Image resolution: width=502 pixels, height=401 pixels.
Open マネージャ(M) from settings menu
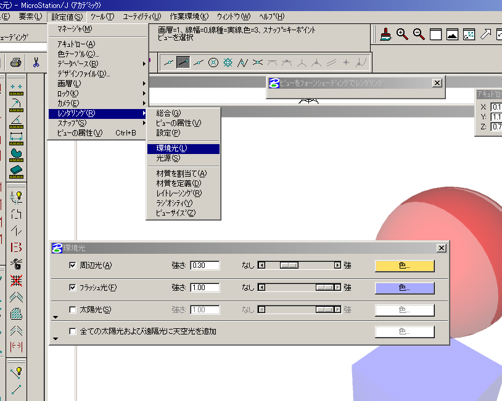97,29
